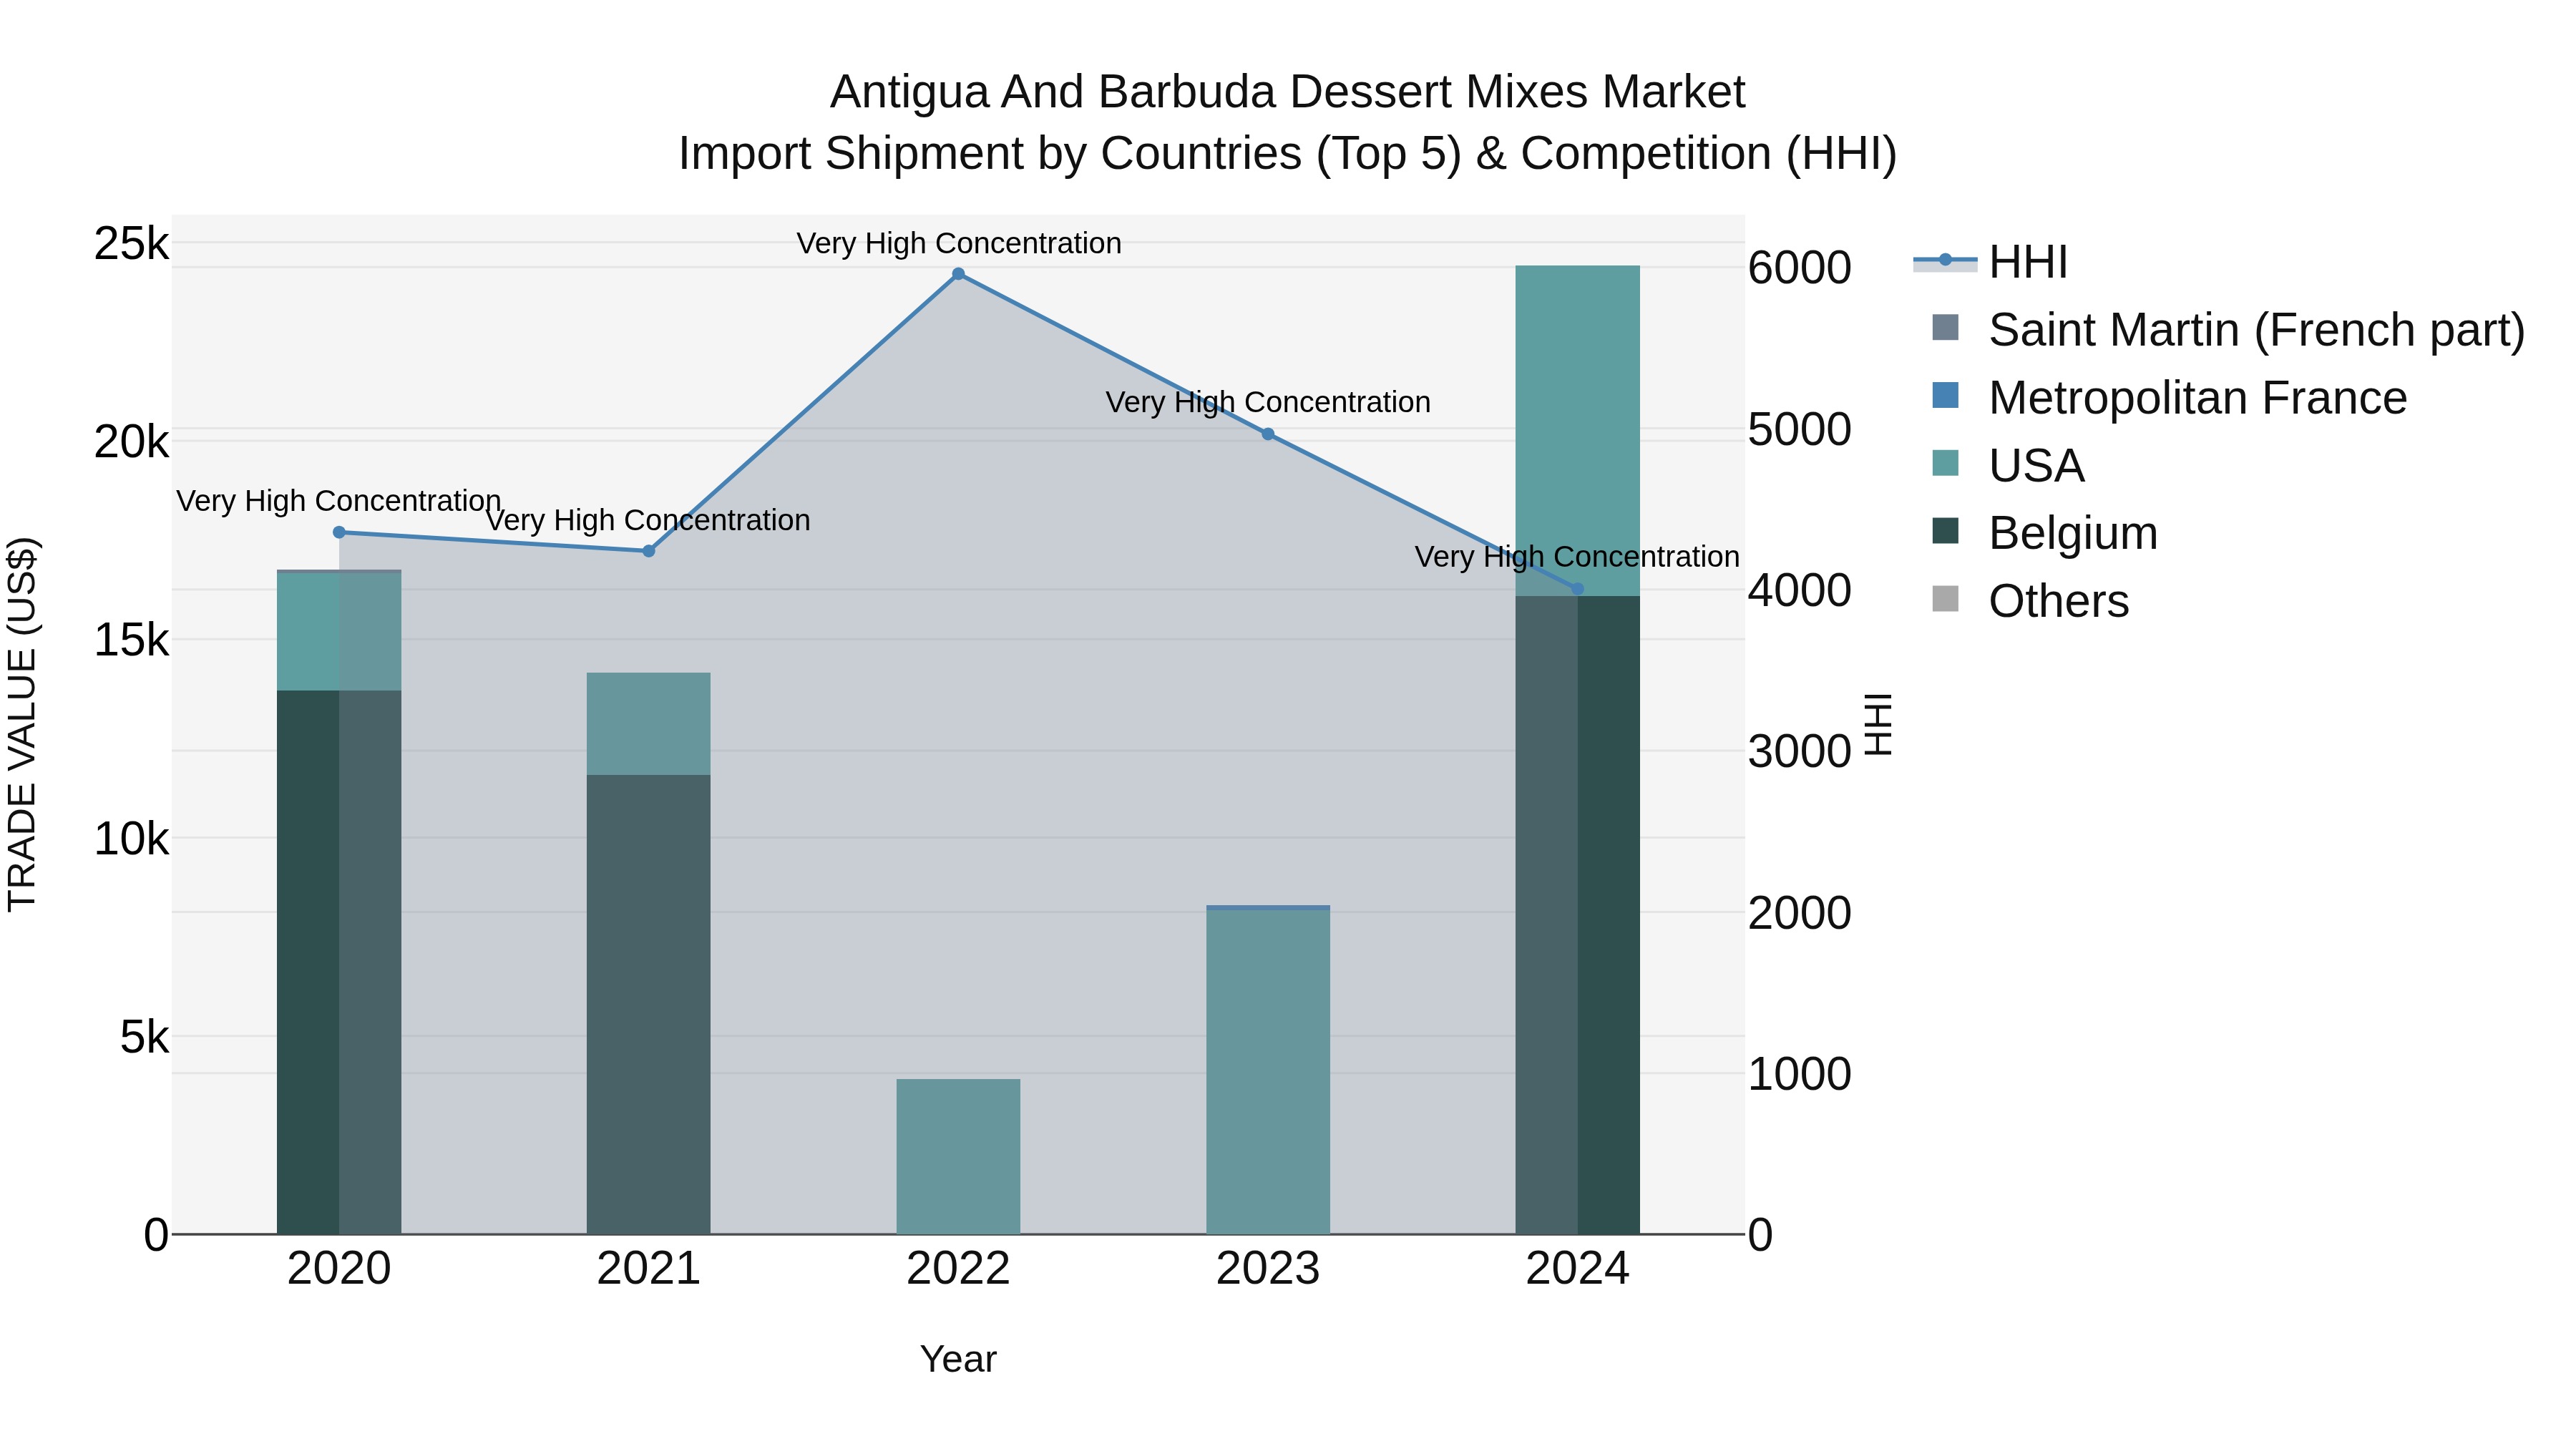Click the 2021 Belgium bar segment

point(648,1004)
